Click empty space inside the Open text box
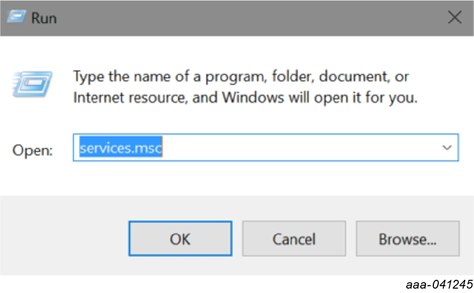474x293 pixels. coord(294,147)
